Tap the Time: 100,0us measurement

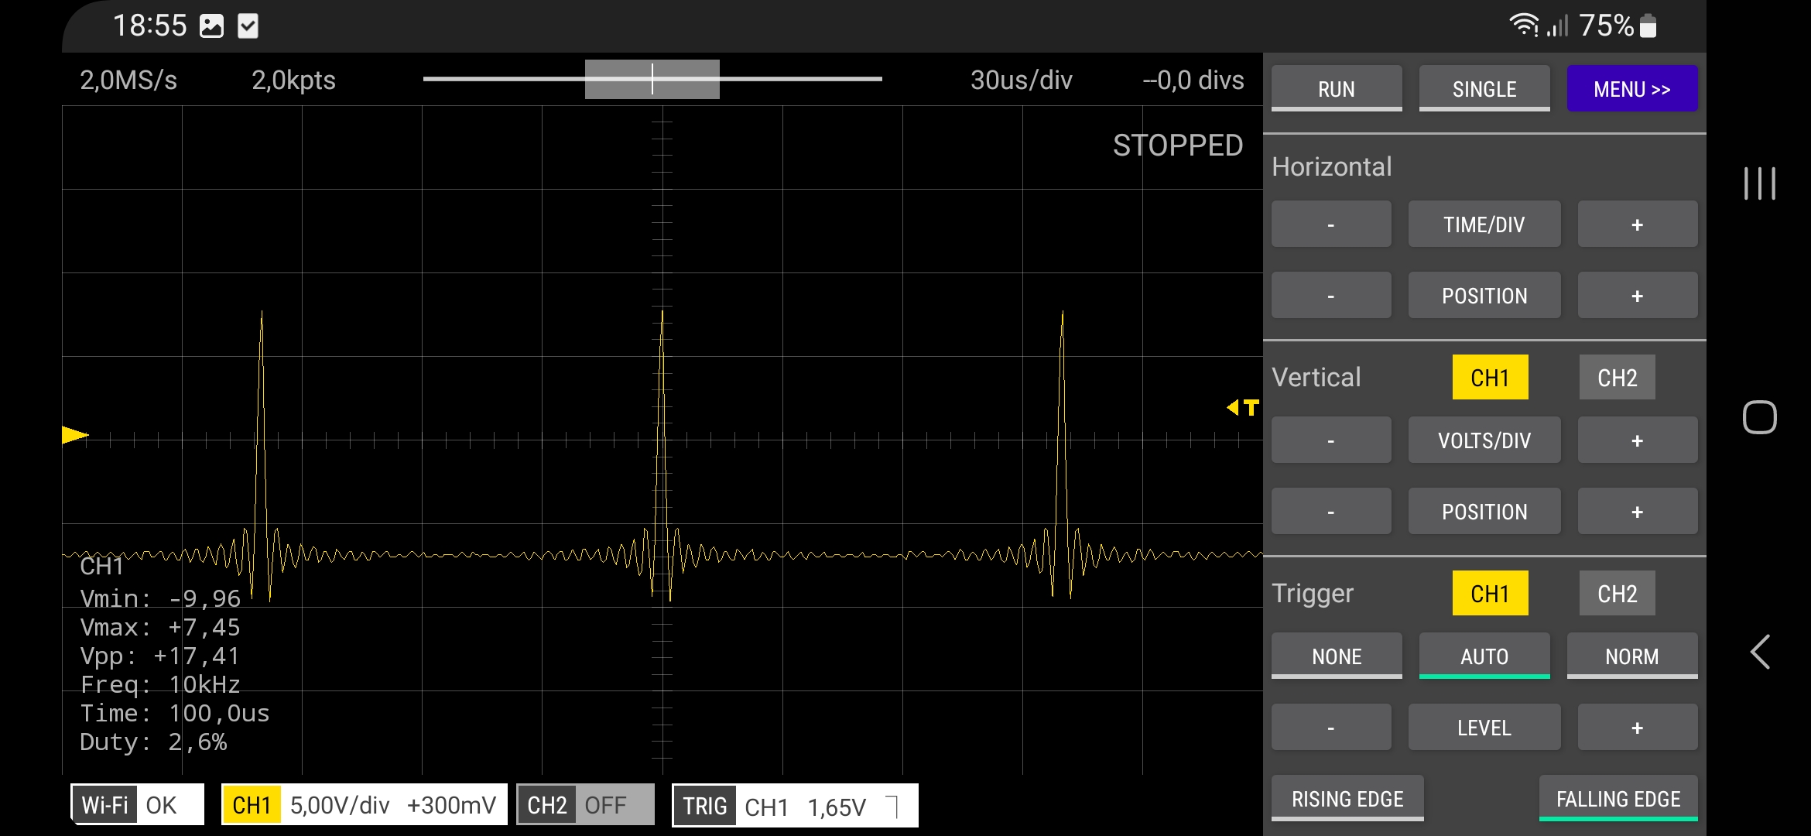click(174, 714)
